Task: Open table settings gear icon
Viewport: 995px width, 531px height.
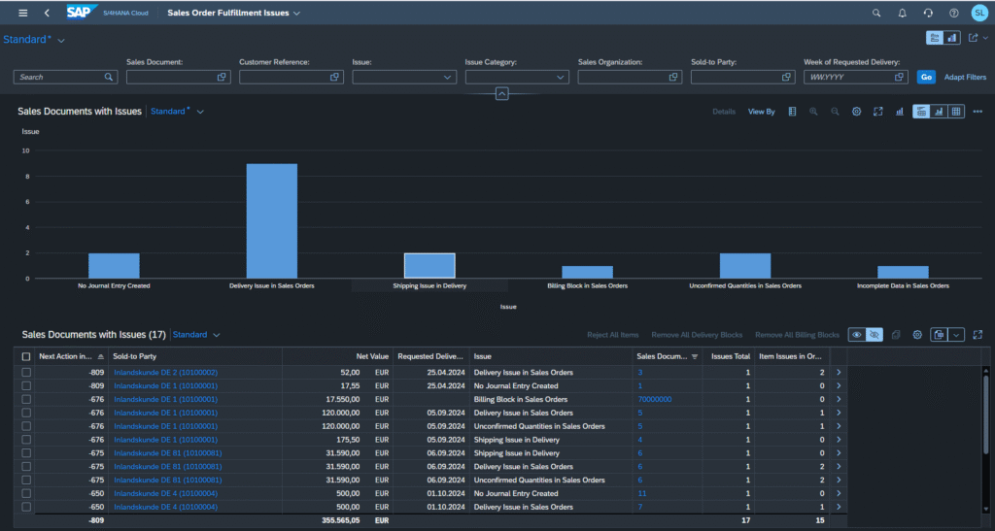Action: [917, 335]
